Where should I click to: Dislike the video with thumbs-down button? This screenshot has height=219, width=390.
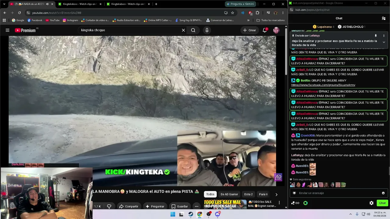(109, 206)
